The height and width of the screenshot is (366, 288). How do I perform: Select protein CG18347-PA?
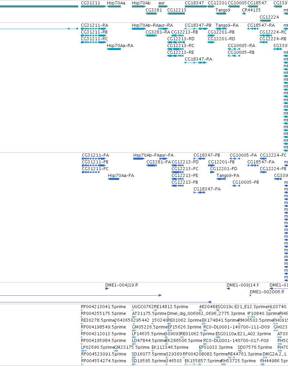click(207, 189)
